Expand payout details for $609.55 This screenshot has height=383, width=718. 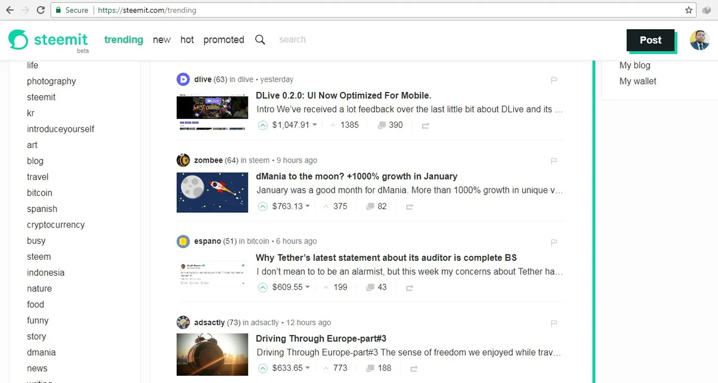pos(291,287)
